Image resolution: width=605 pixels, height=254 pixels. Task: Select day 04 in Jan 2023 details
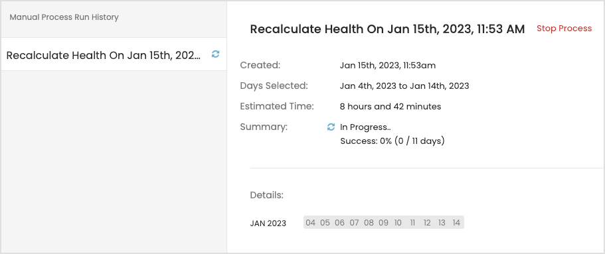click(311, 222)
